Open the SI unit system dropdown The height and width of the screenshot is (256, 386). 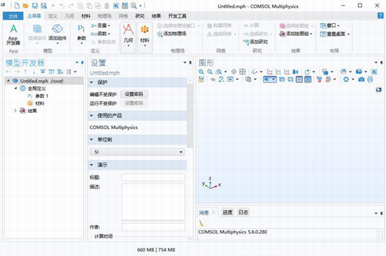point(137,151)
